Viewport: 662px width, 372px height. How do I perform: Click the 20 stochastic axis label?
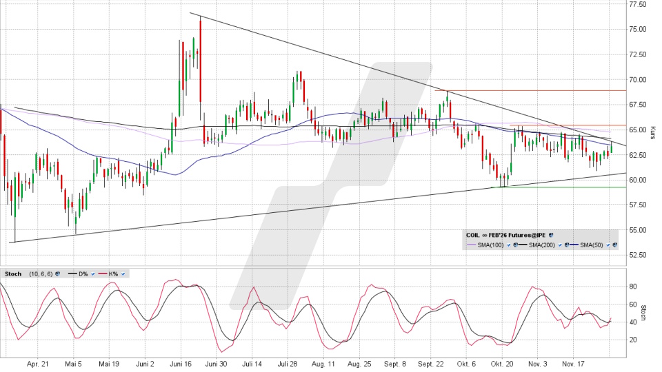633,340
